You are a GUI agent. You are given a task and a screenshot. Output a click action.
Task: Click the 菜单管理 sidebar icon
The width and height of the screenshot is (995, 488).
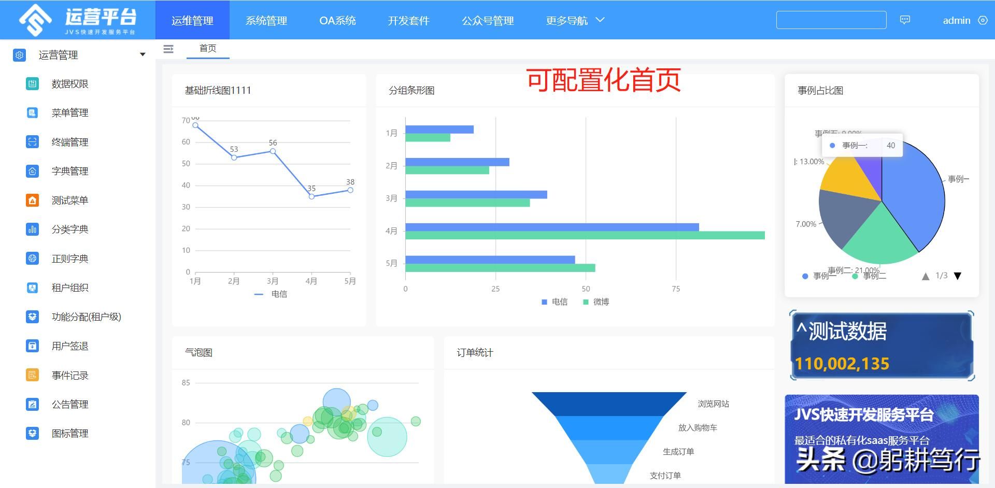point(32,112)
